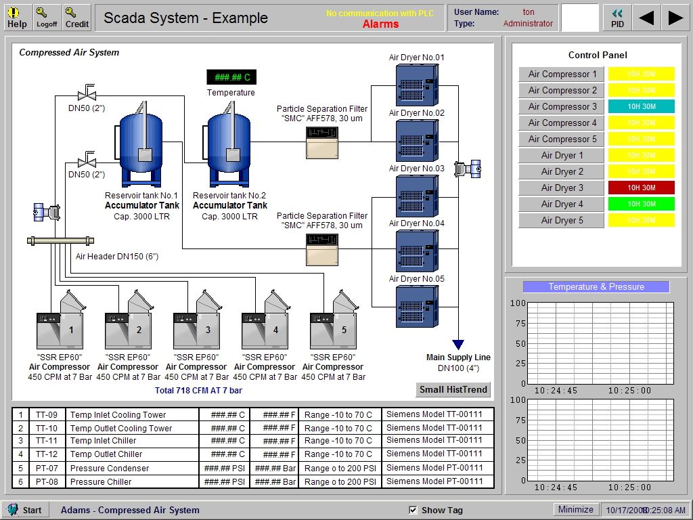Click the left navigation arrow
The width and height of the screenshot is (693, 520).
(646, 16)
